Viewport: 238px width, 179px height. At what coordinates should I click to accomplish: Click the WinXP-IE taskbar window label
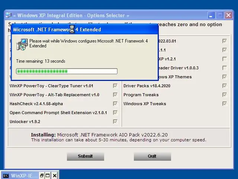[24, 176]
